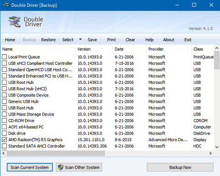Open the Help menu
The width and height of the screenshot is (220, 176).
(149, 40)
